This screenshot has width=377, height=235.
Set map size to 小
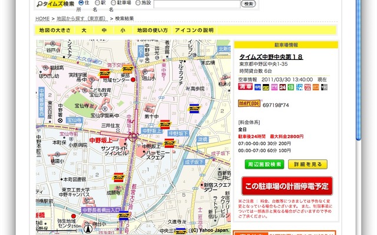pos(123,30)
